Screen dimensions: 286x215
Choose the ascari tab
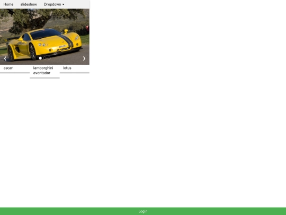click(15, 69)
